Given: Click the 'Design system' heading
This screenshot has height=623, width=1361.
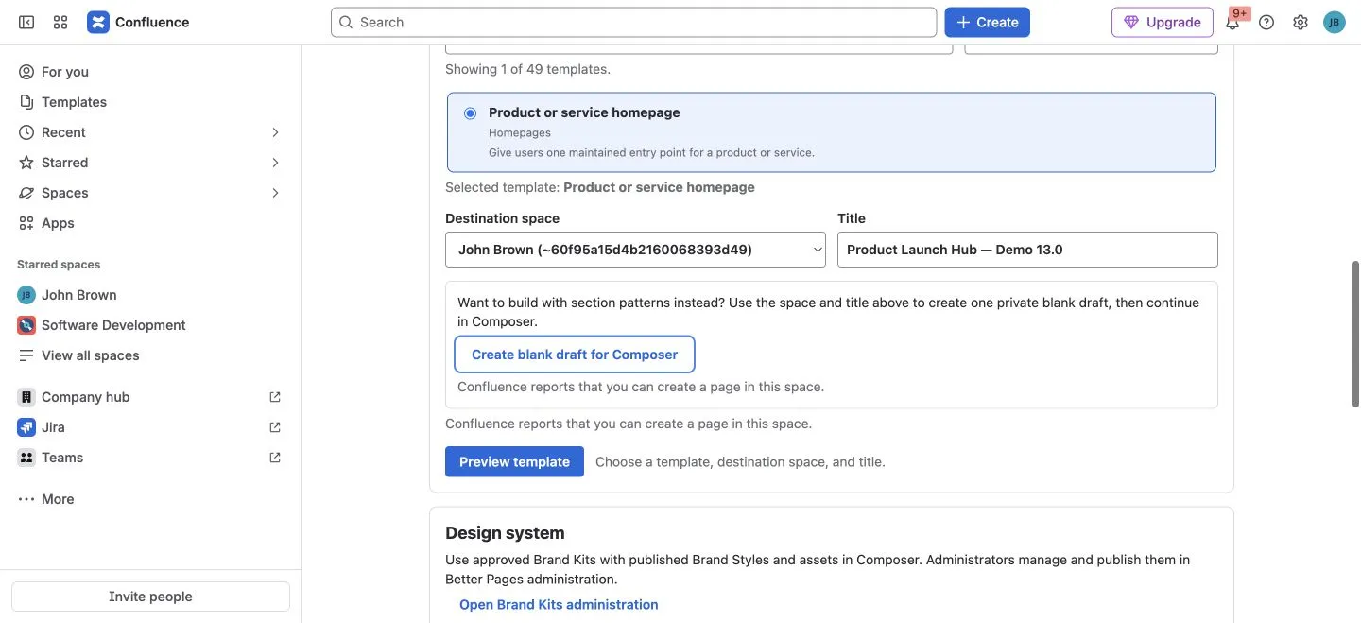Looking at the screenshot, I should (x=505, y=533).
